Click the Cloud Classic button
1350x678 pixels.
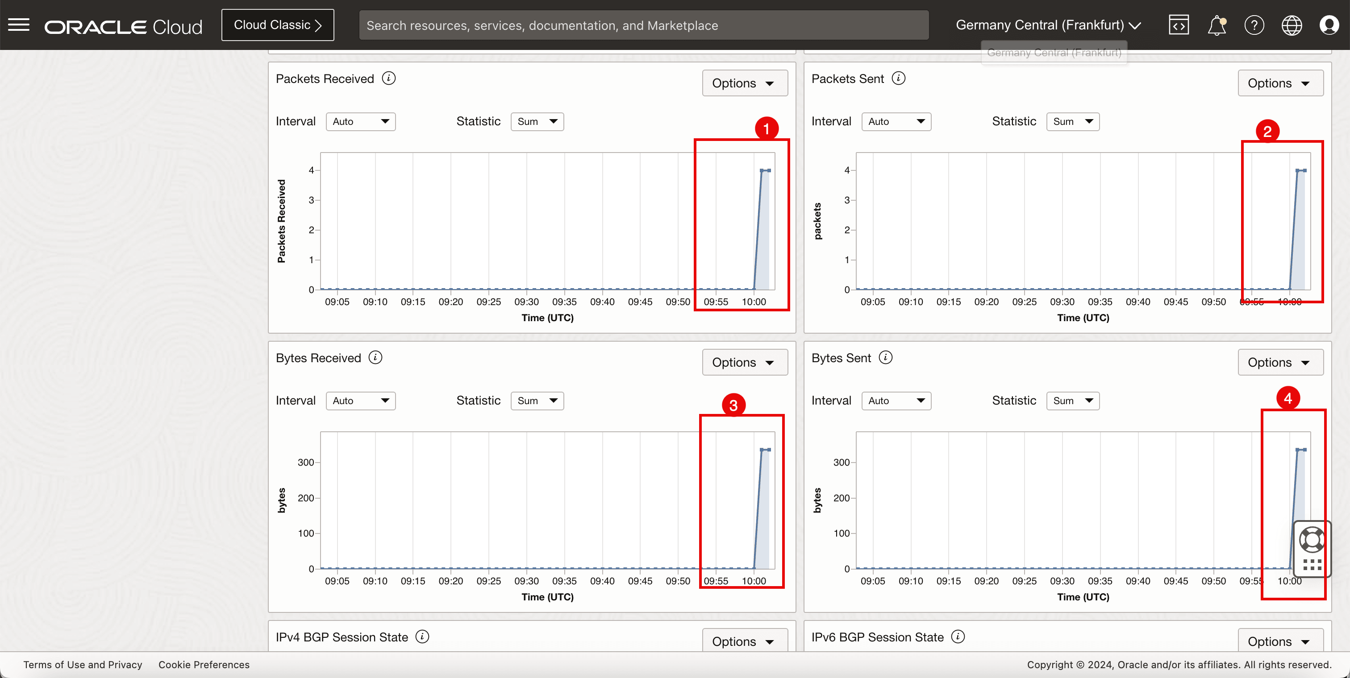[278, 25]
